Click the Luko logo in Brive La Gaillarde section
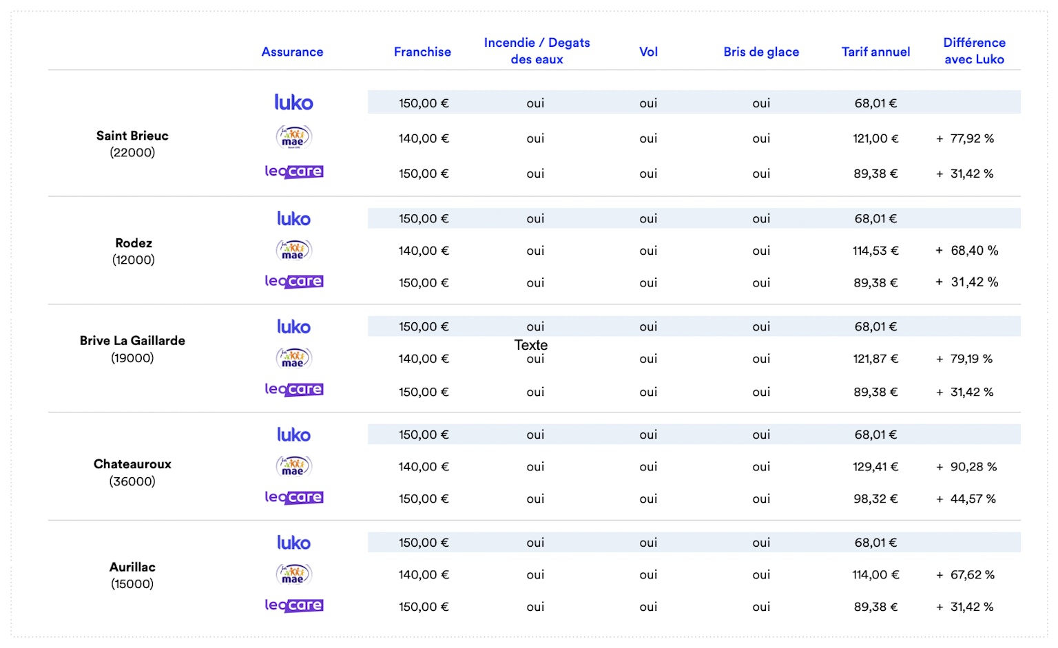The image size is (1058, 648). (x=293, y=326)
